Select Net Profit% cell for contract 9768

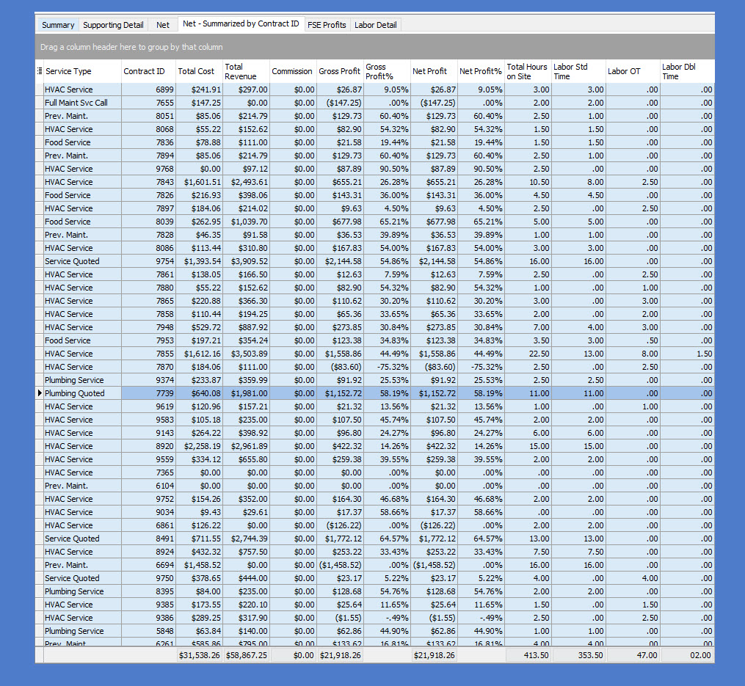[x=481, y=169]
